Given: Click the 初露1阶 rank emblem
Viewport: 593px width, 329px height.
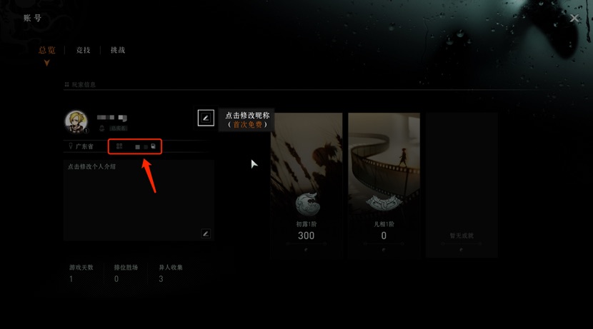Looking at the screenshot, I should 307,204.
